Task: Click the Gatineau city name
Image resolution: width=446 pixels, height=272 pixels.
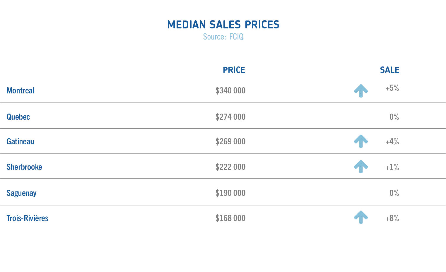Action: 20,141
